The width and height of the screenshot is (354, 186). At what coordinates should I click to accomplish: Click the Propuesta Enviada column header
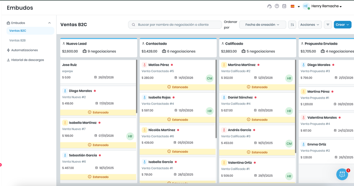pos(326,48)
